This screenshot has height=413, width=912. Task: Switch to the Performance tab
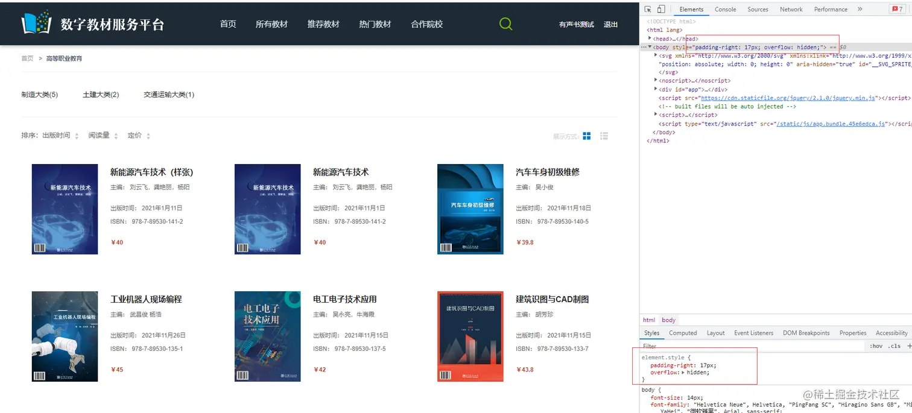click(x=831, y=9)
